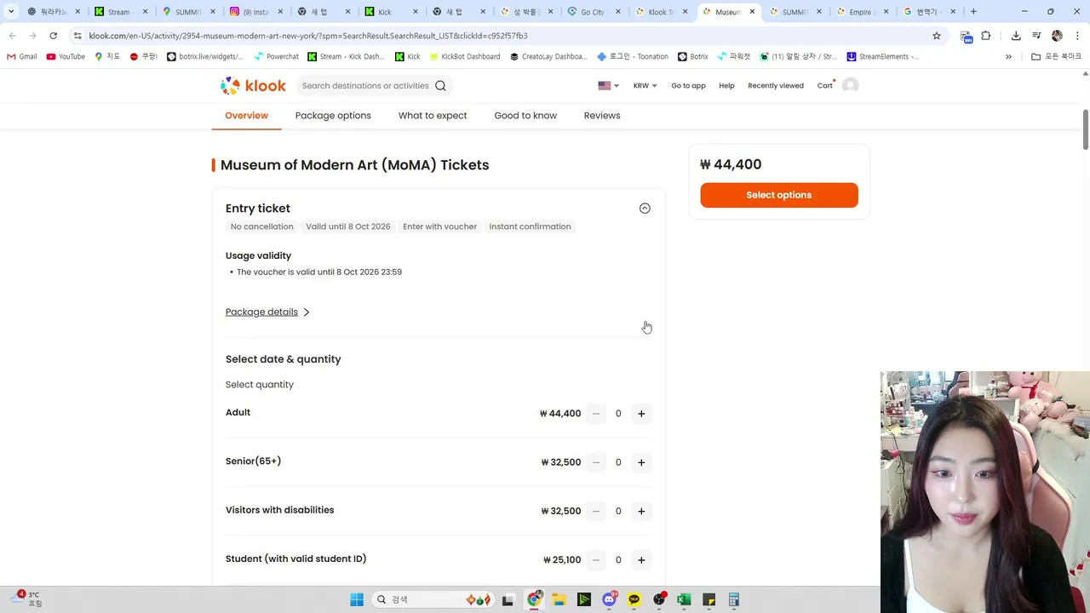The width and height of the screenshot is (1090, 613).
Task: Bookmark this page with the star icon
Action: (x=937, y=36)
